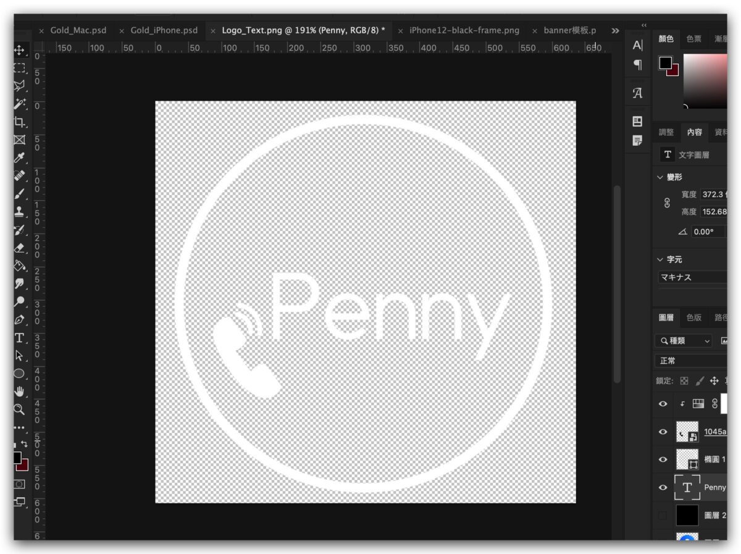Screen dimensions: 741x554
Task: Filter layers by pixel layer icon
Action: pos(724,341)
